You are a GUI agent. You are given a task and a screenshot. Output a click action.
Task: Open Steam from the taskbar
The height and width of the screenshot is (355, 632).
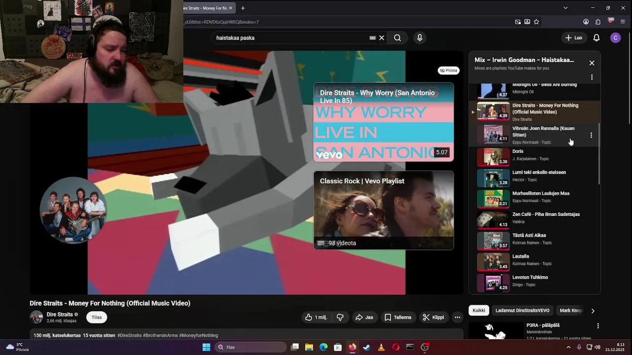[367, 347]
